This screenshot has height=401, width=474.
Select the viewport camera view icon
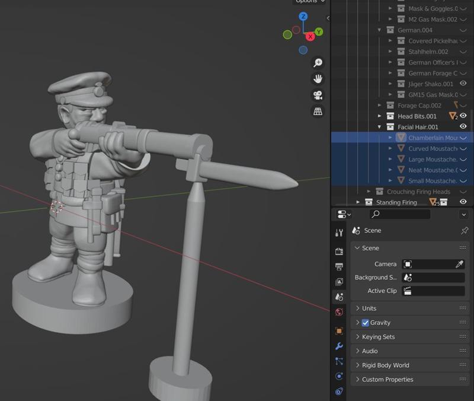(x=319, y=94)
